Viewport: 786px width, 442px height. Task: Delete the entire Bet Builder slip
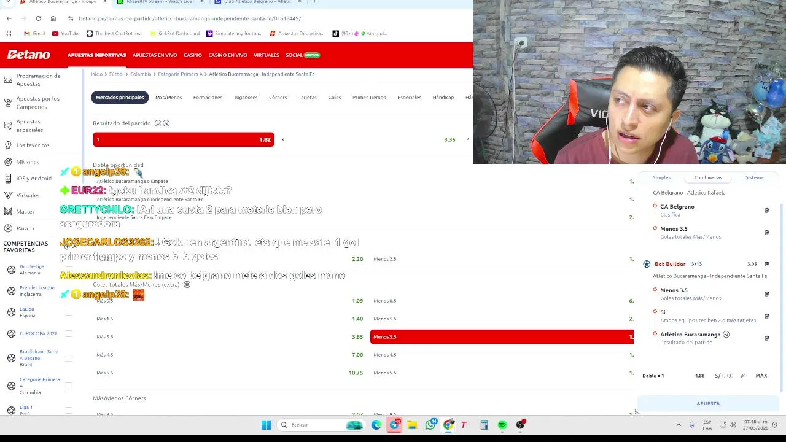(x=766, y=264)
